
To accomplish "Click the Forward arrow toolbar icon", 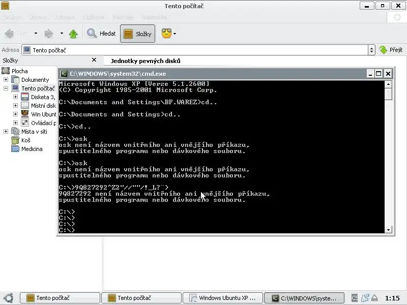I will 49,34.
